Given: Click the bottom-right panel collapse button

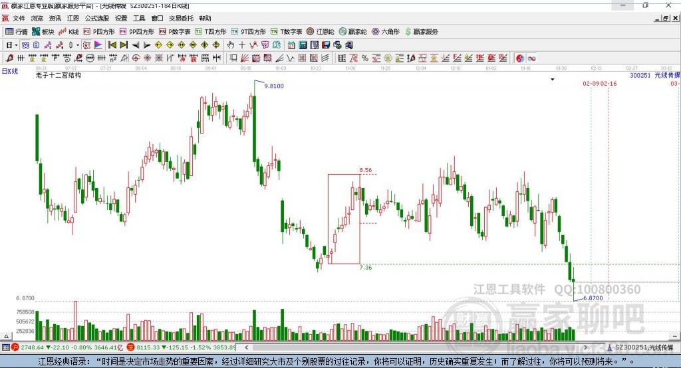Looking at the screenshot, I should tap(674, 336).
